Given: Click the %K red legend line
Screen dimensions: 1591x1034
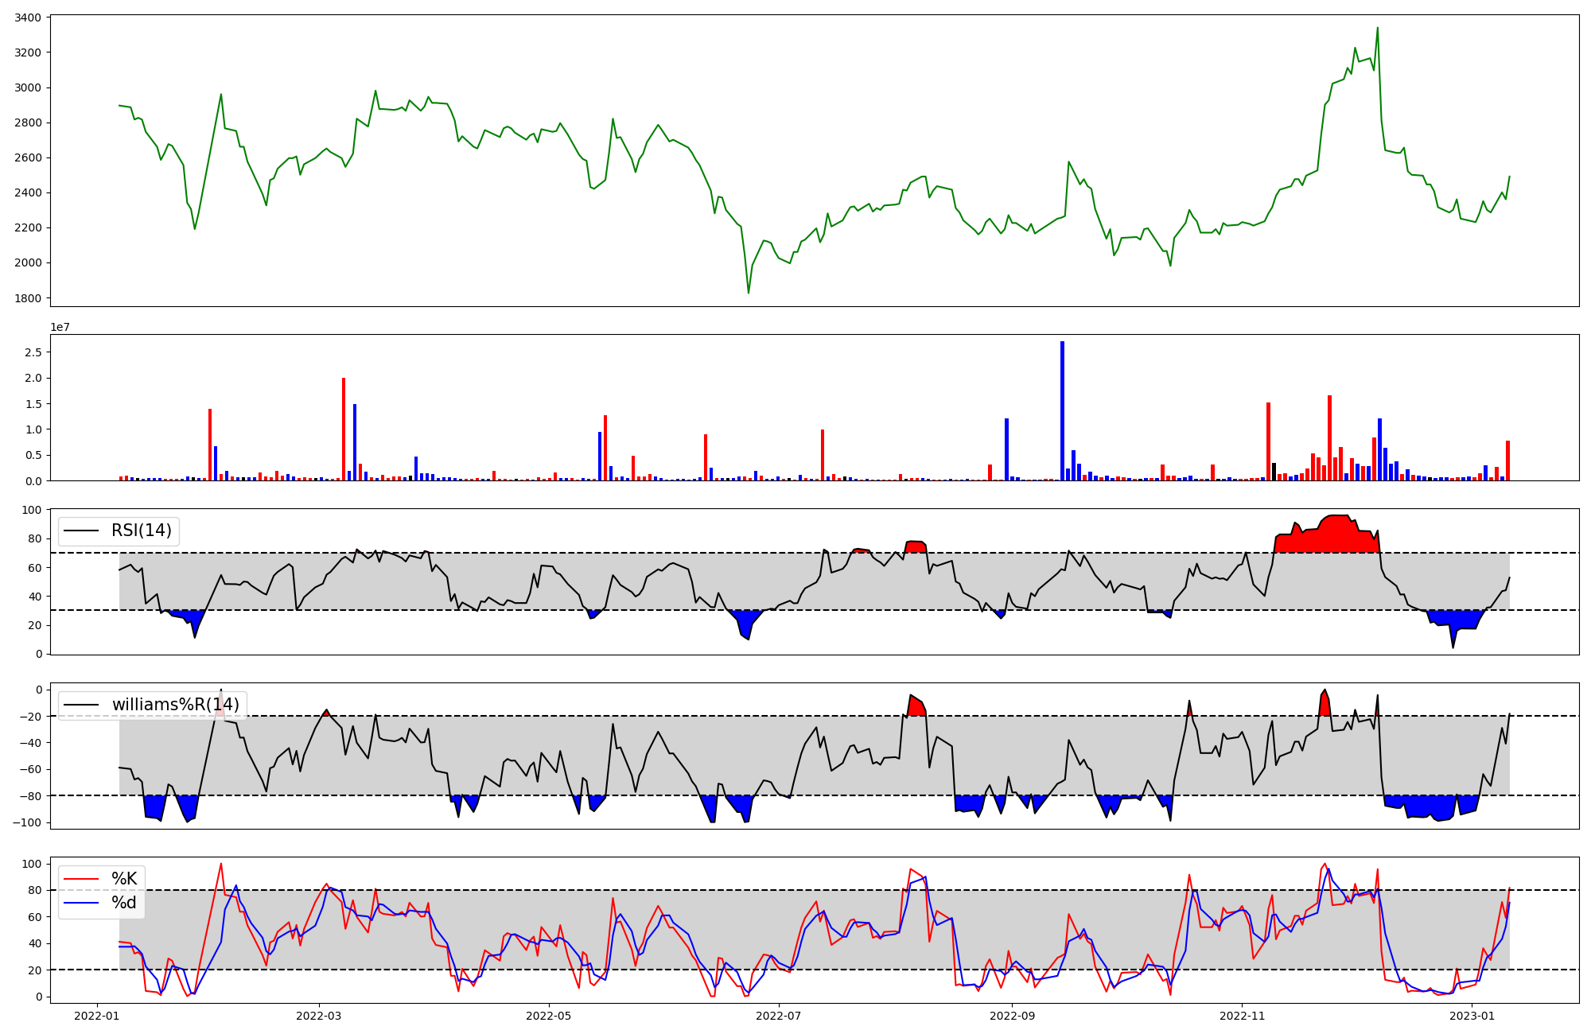Looking at the screenshot, I should (x=81, y=879).
